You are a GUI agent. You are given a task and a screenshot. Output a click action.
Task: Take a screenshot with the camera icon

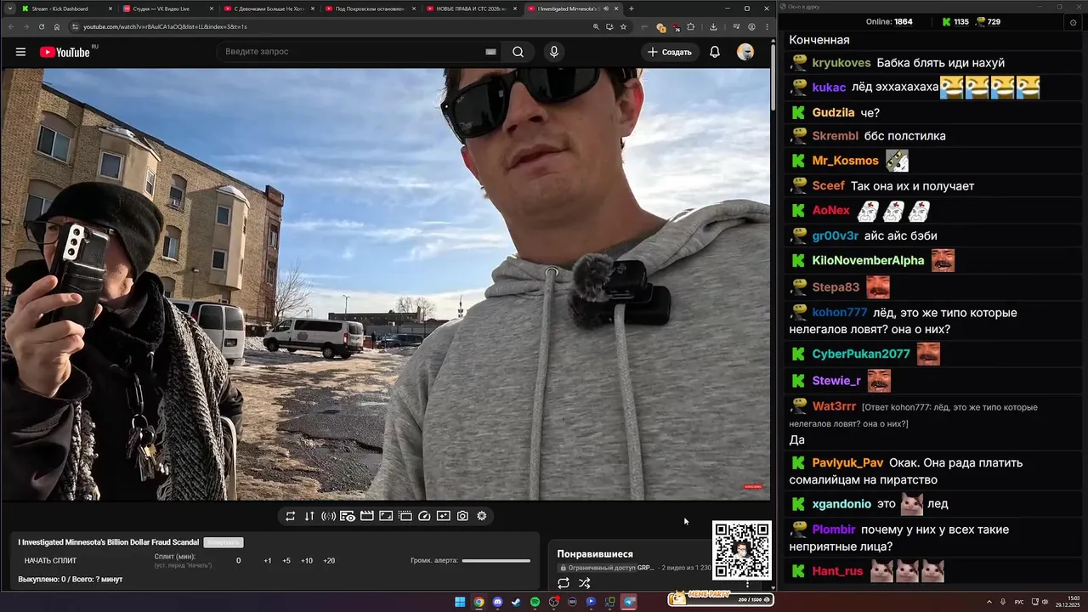coord(462,516)
